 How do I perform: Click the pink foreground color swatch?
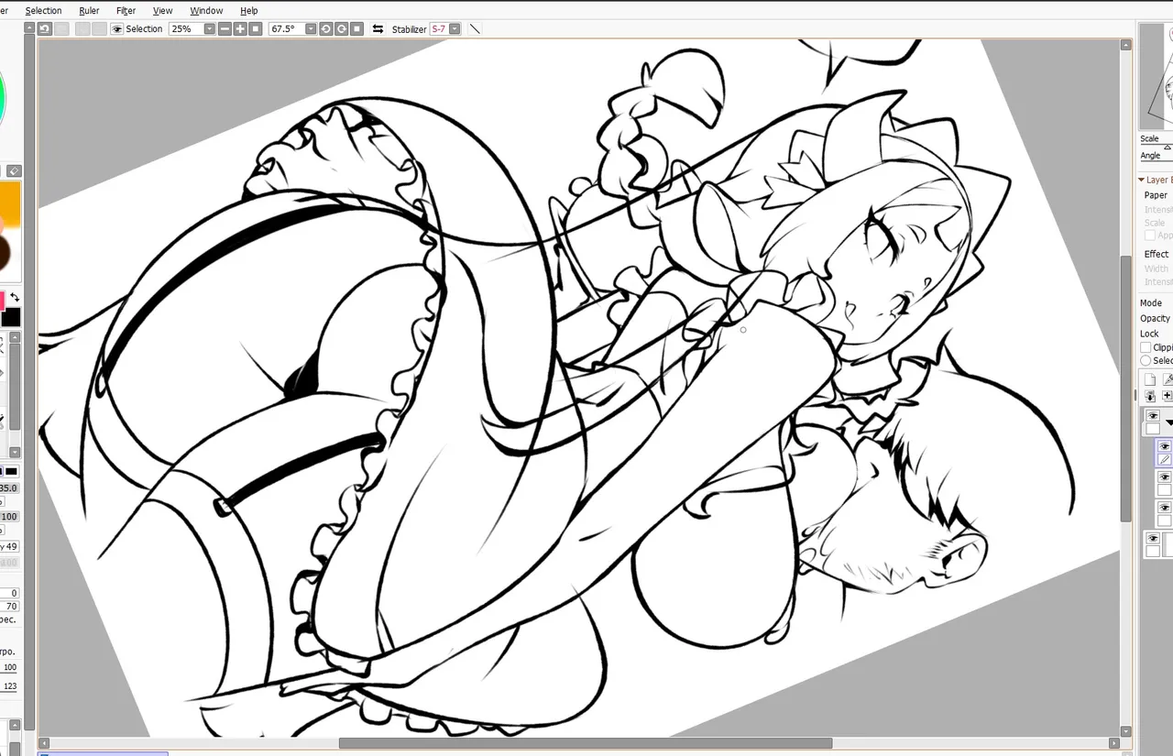tap(2, 300)
